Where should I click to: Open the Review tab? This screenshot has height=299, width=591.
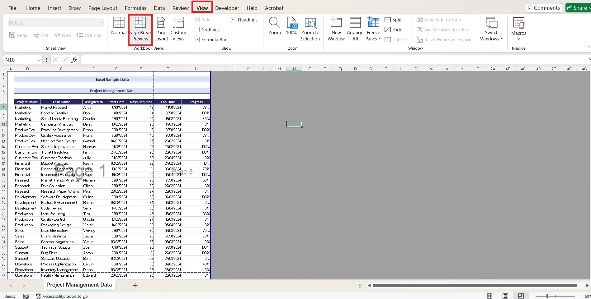pyautogui.click(x=181, y=8)
